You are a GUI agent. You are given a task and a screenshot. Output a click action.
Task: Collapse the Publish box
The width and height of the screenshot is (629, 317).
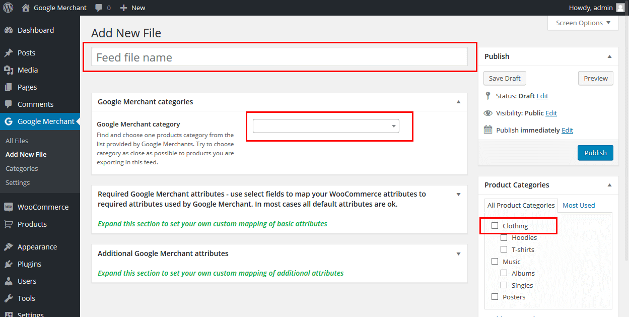609,56
